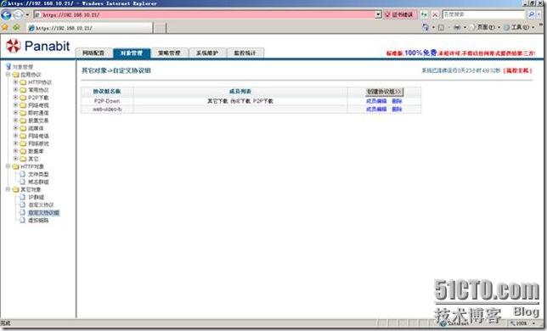Open the Favorites Center star icon
Viewport: 547px width, 331px height.
point(5,27)
